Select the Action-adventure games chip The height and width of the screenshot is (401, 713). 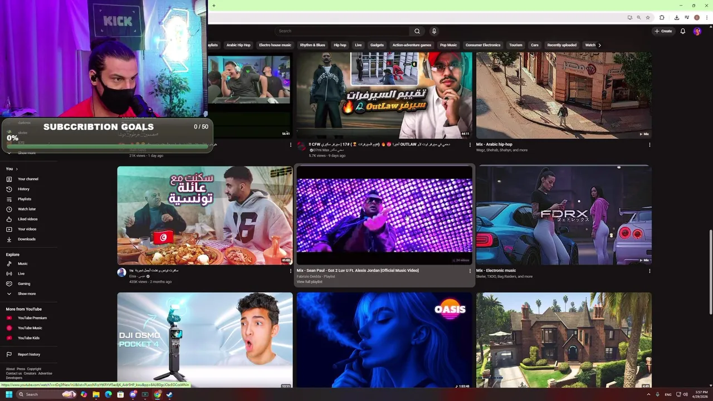point(412,45)
